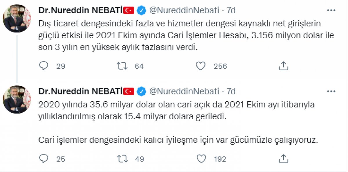Viewport: 348px width, 172px height.
Task: Share the first tweet via share icon
Action: point(283,66)
